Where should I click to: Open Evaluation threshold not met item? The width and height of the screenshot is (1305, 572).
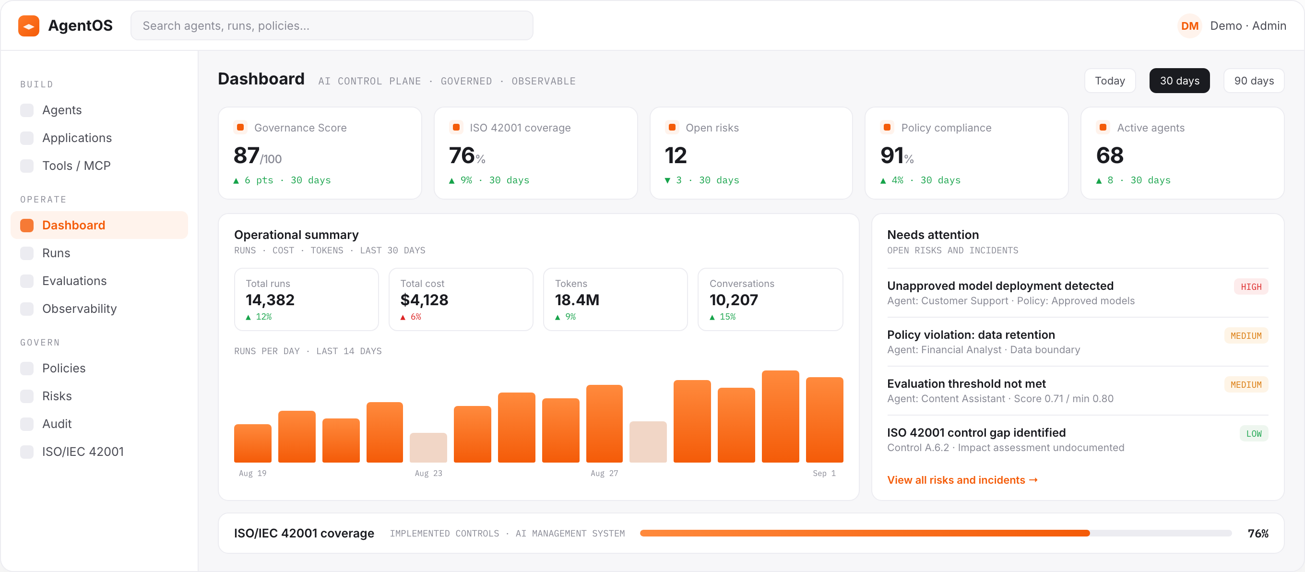[1078, 391]
